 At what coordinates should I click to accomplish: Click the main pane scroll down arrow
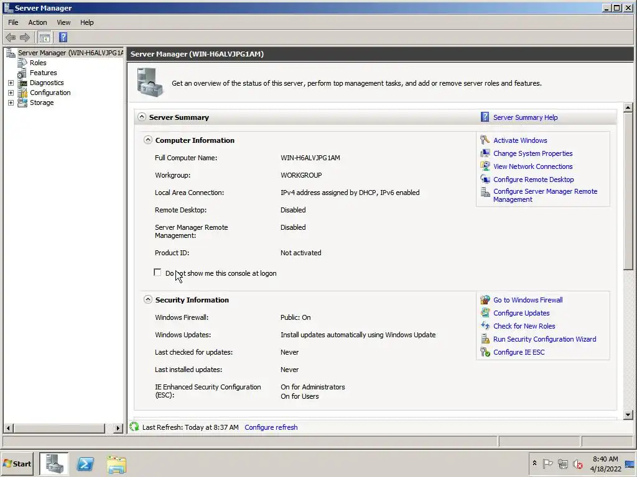click(628, 414)
